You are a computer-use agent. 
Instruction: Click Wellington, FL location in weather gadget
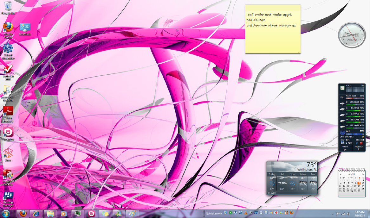coord(305,170)
